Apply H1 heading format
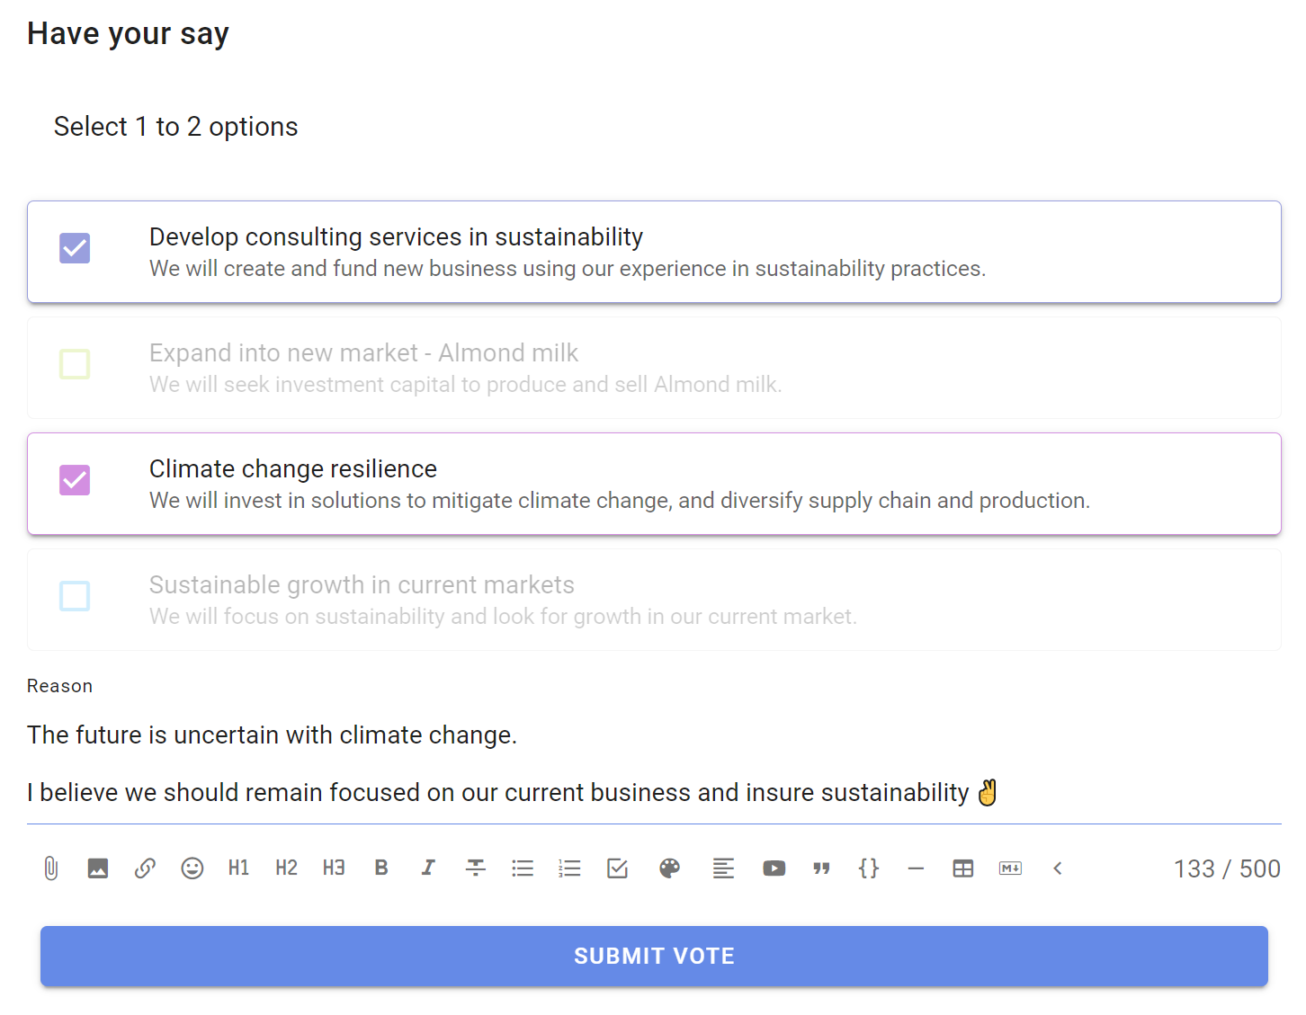 click(238, 868)
